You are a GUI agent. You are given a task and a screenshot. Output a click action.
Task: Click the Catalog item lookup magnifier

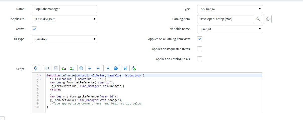click(258, 19)
